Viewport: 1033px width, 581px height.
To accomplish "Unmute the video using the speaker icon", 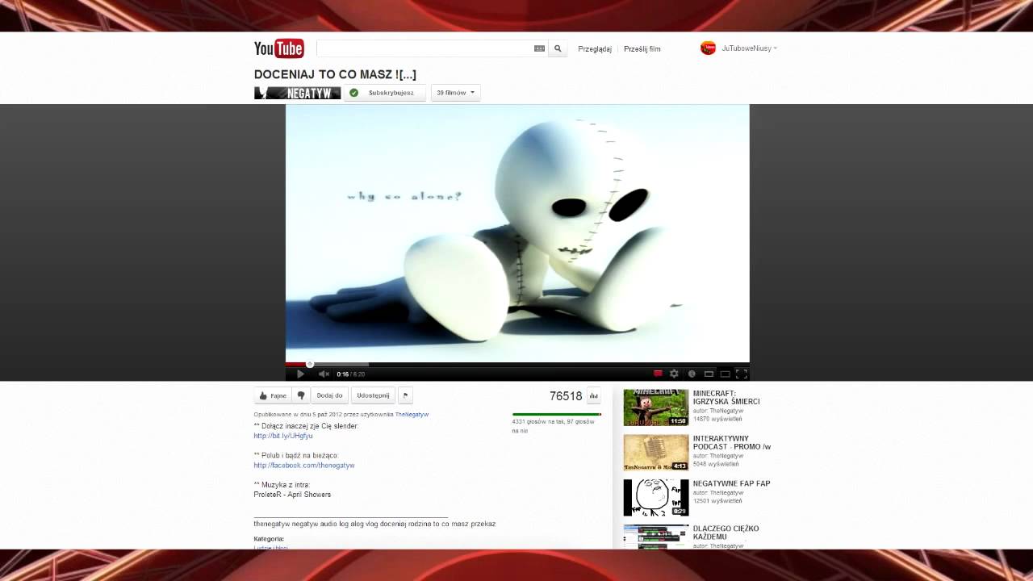I will pos(324,374).
